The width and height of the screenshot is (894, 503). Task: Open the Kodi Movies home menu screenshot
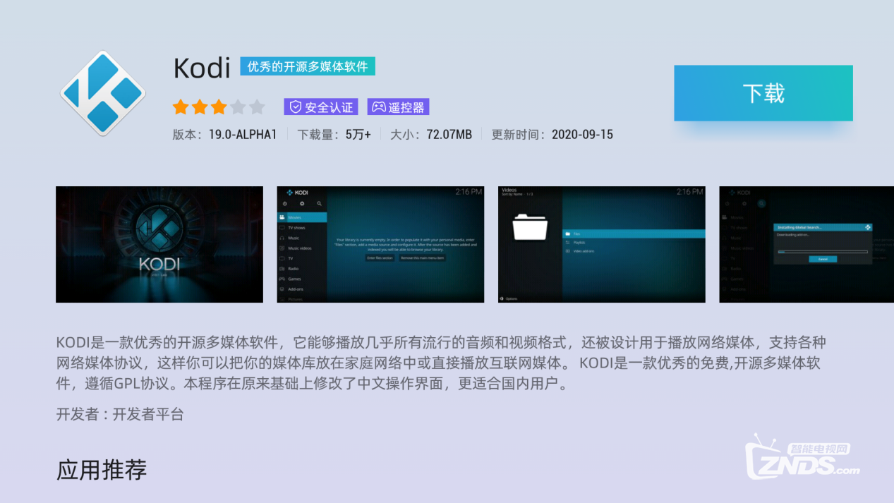coord(380,244)
